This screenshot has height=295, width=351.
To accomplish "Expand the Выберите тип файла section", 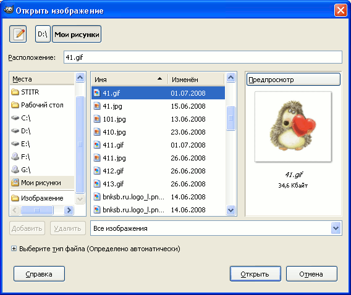I will (14, 249).
